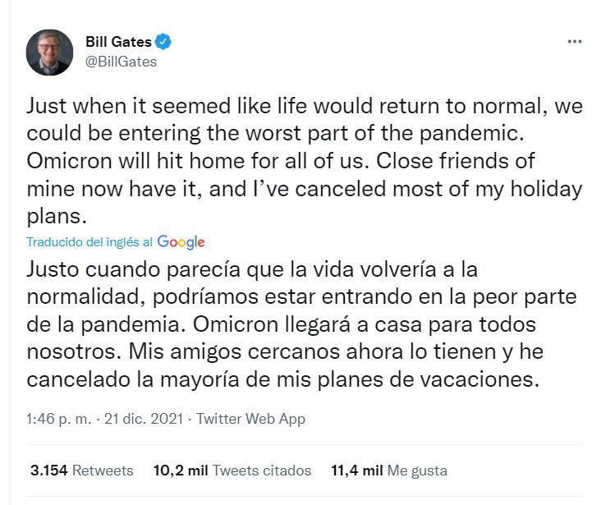Click the blue verified badge icon

pos(163,42)
